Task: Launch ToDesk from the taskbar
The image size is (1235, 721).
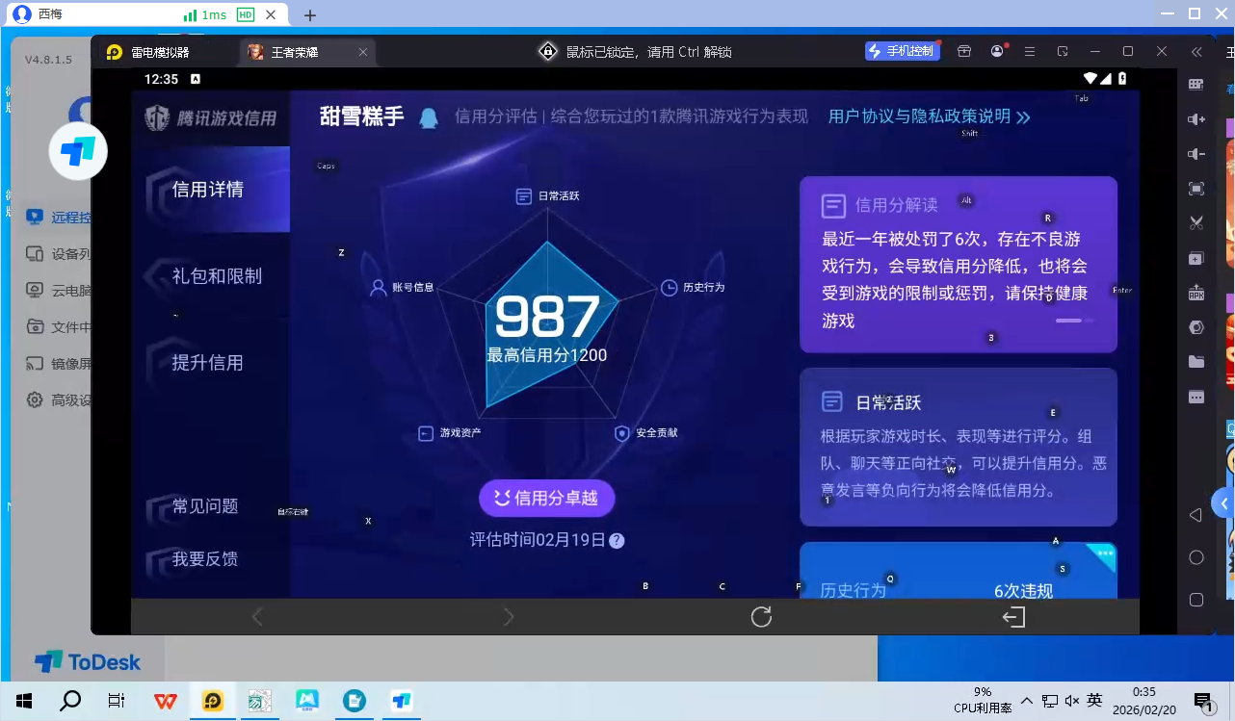Action: [x=401, y=701]
